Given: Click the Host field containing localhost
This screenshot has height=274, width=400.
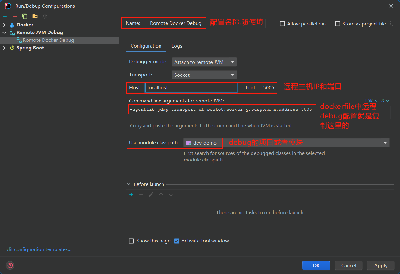Looking at the screenshot, I should point(191,88).
